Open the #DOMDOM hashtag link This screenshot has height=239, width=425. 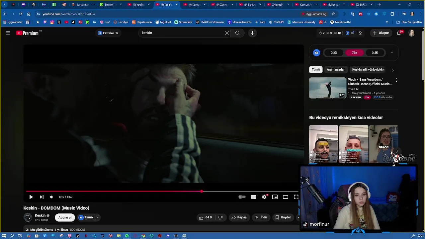click(77, 230)
